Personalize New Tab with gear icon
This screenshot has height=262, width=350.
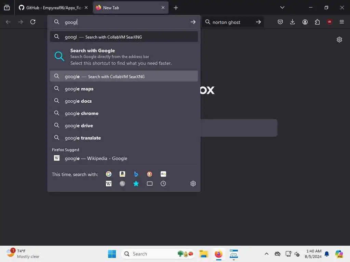339,40
